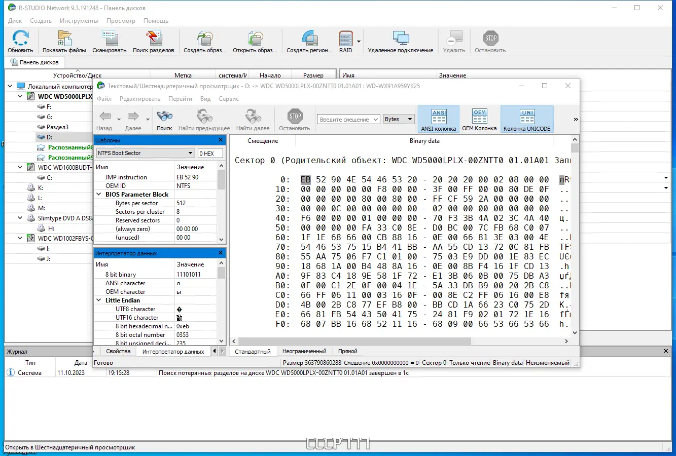Select the C: partition in disk tree

49,178
